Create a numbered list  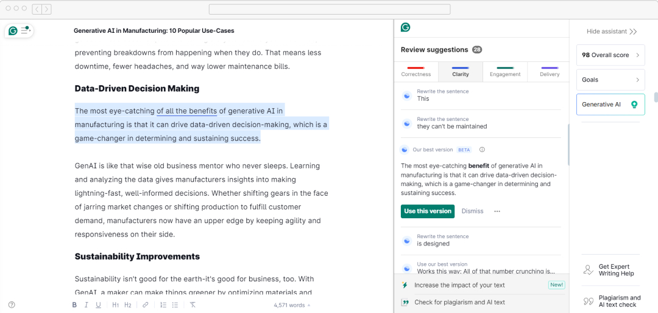tap(164, 305)
